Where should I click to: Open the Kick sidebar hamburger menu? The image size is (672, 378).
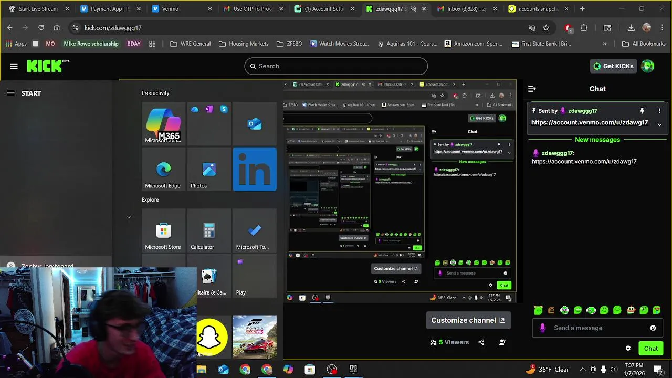[14, 66]
